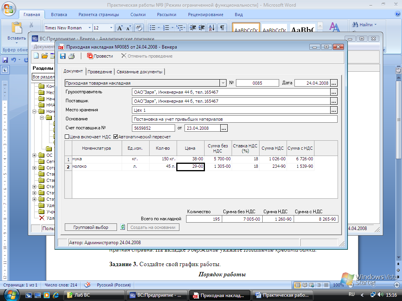Open the Вид ribbon tab
The height and width of the screenshot is (301, 402).
pyautogui.click(x=239, y=15)
